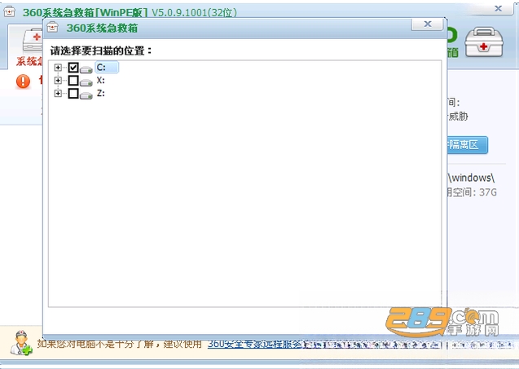Expand the Z: drive tree node

tap(58, 94)
